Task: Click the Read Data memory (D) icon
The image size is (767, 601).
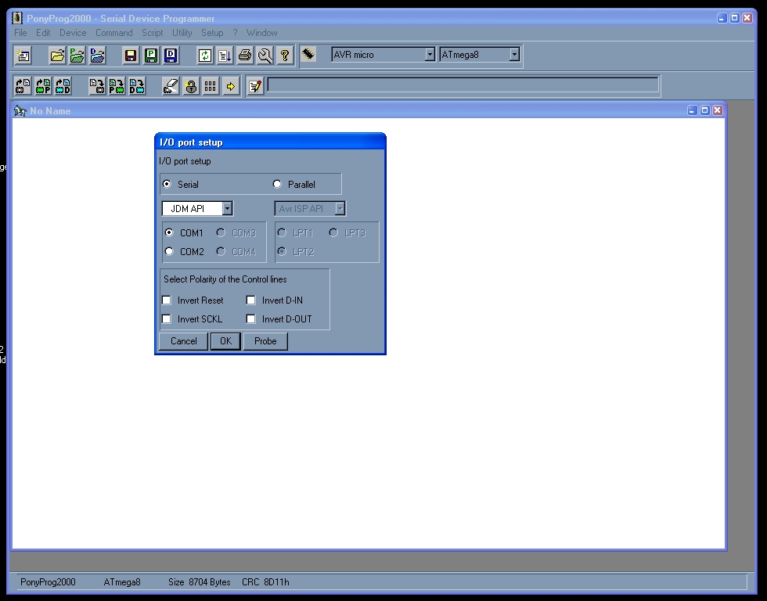Action: (x=63, y=86)
